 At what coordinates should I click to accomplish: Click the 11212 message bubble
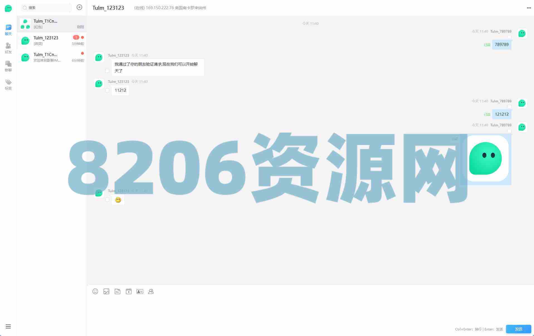[120, 90]
